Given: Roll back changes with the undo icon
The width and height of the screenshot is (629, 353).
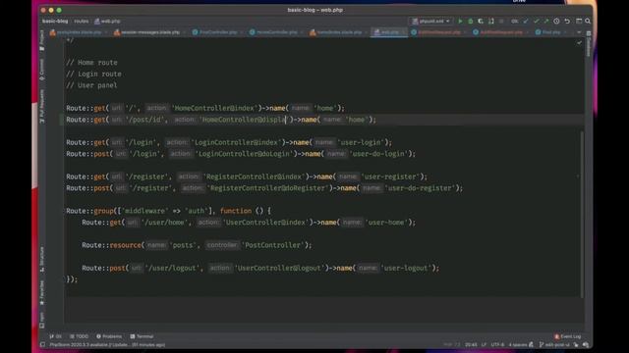Looking at the screenshot, I should click(x=567, y=22).
